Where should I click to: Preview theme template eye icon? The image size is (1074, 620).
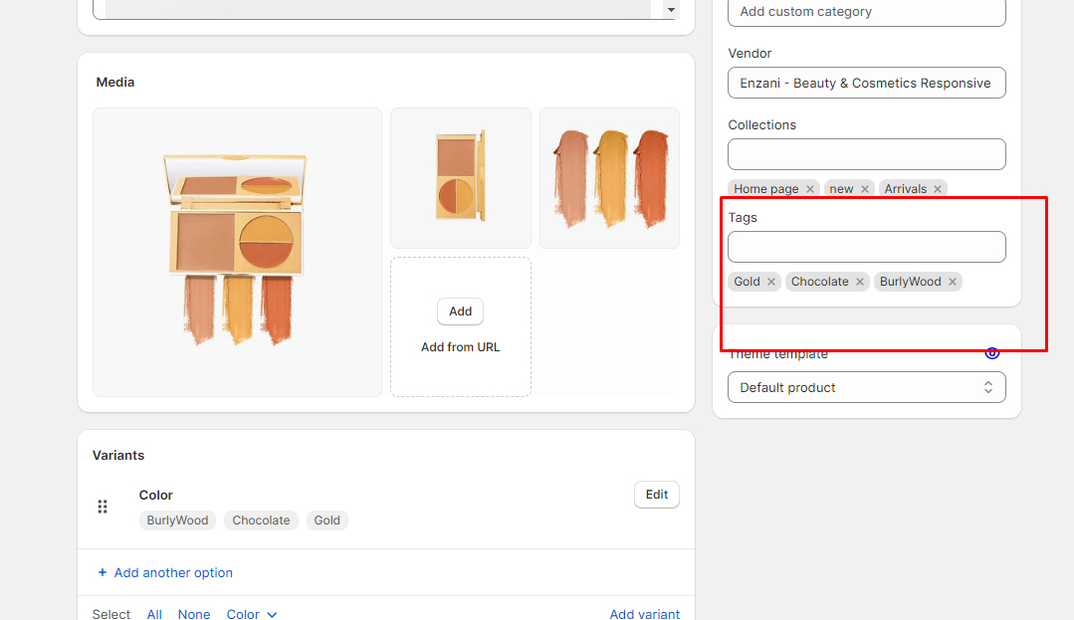991,353
